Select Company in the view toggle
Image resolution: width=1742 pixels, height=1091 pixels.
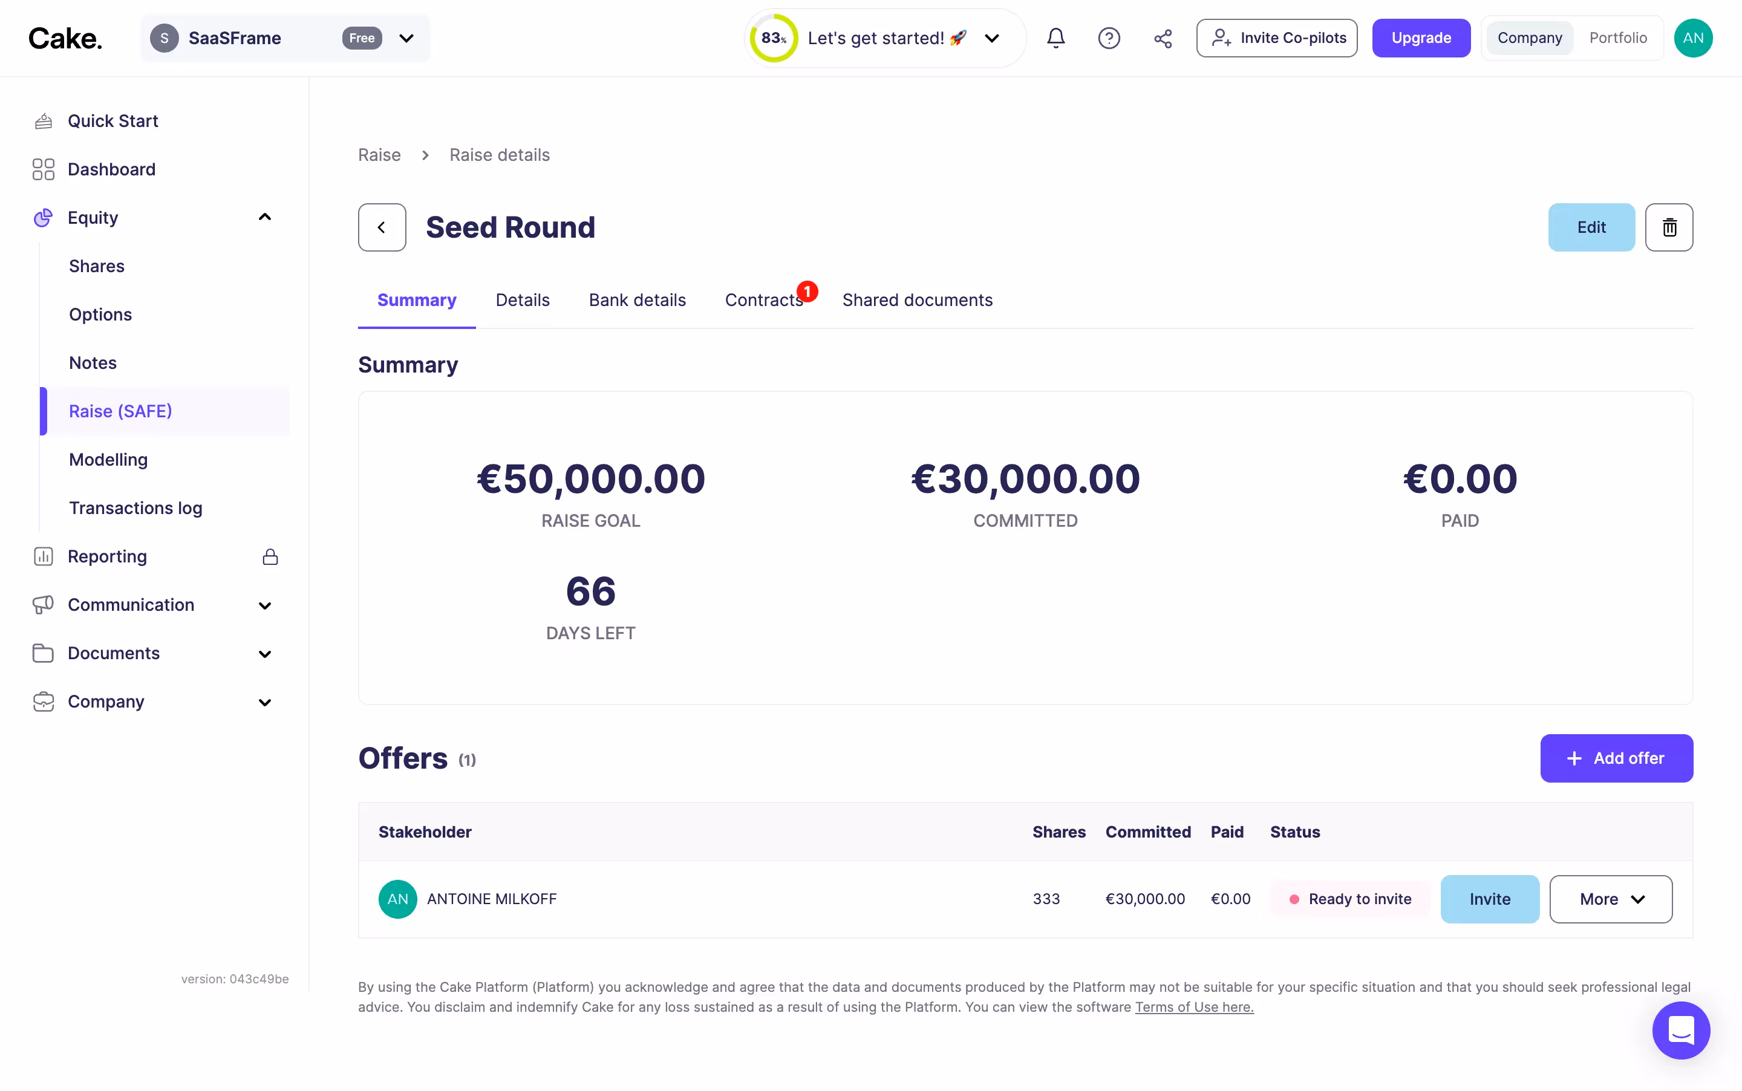coord(1529,37)
